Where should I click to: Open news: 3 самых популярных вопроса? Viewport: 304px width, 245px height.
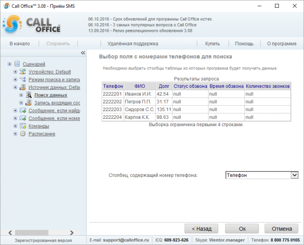coord(142,25)
